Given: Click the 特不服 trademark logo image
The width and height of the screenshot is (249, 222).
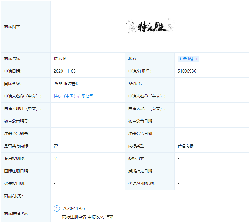Looking at the screenshot, I should (150, 26).
